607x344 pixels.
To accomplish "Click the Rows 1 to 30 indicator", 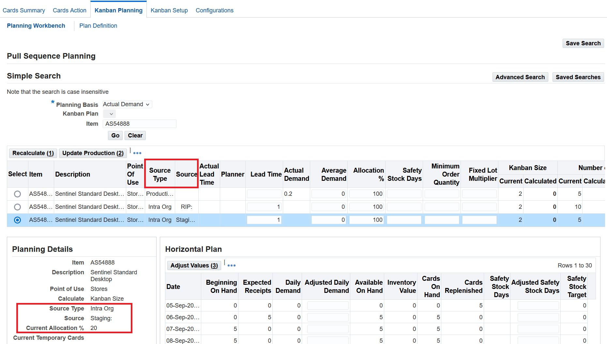I will (575, 265).
